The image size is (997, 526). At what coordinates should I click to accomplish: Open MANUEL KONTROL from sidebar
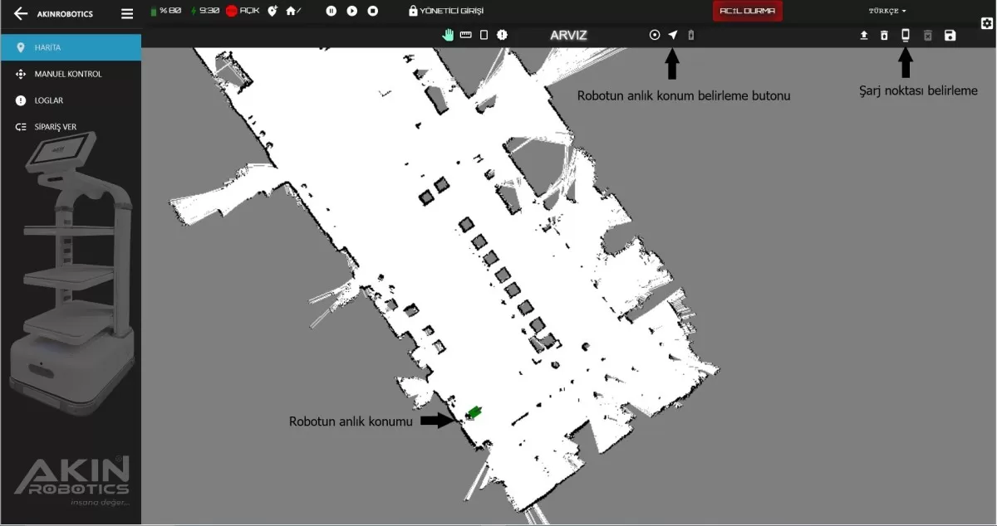tap(67, 74)
